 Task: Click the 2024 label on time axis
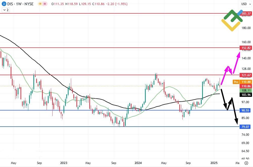point(138,163)
